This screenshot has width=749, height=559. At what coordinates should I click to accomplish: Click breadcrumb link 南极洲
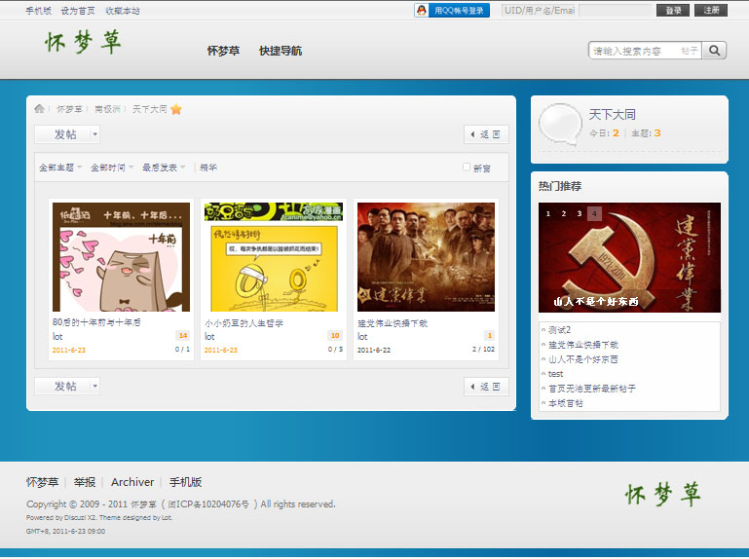(x=107, y=109)
